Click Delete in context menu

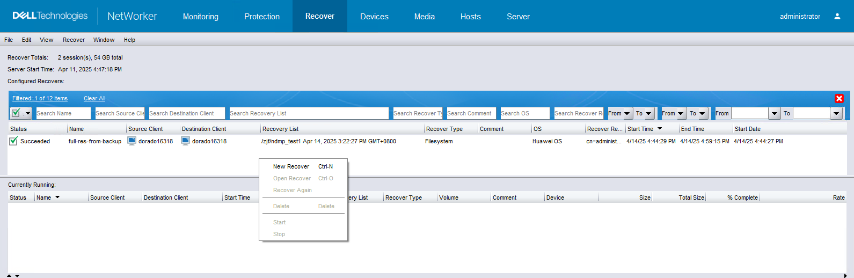(303, 206)
